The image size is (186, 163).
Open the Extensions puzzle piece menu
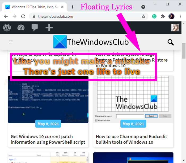pyautogui.click(x=163, y=16)
